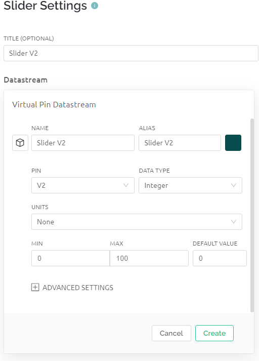Focus the Title (Optional) input field
The height and width of the screenshot is (361, 259).
pyautogui.click(x=131, y=53)
